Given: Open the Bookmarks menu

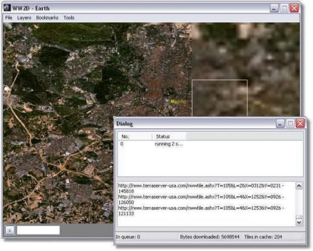Looking at the screenshot, I should [47, 18].
